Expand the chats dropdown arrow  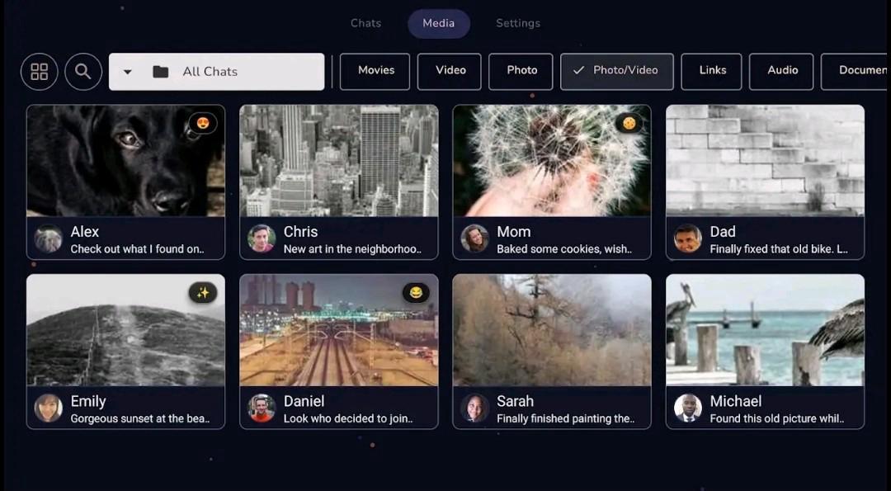coord(128,72)
